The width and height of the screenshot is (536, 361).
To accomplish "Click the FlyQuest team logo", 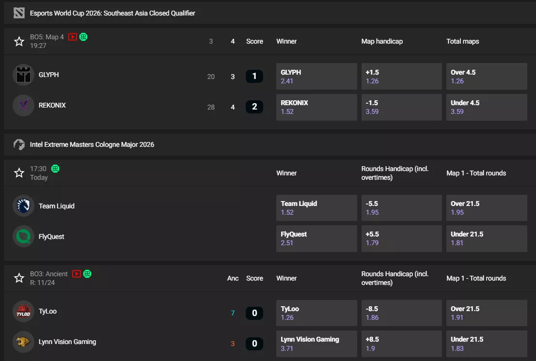I will click(x=24, y=236).
